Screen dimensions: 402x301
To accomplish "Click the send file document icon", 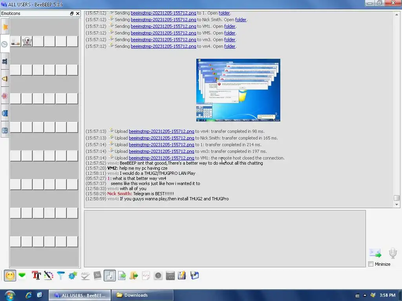I will [122, 276].
